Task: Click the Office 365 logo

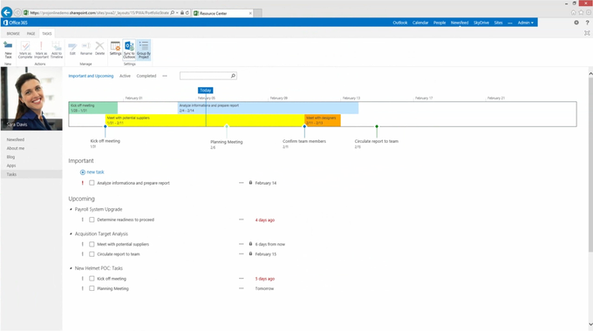Action: click(15, 23)
